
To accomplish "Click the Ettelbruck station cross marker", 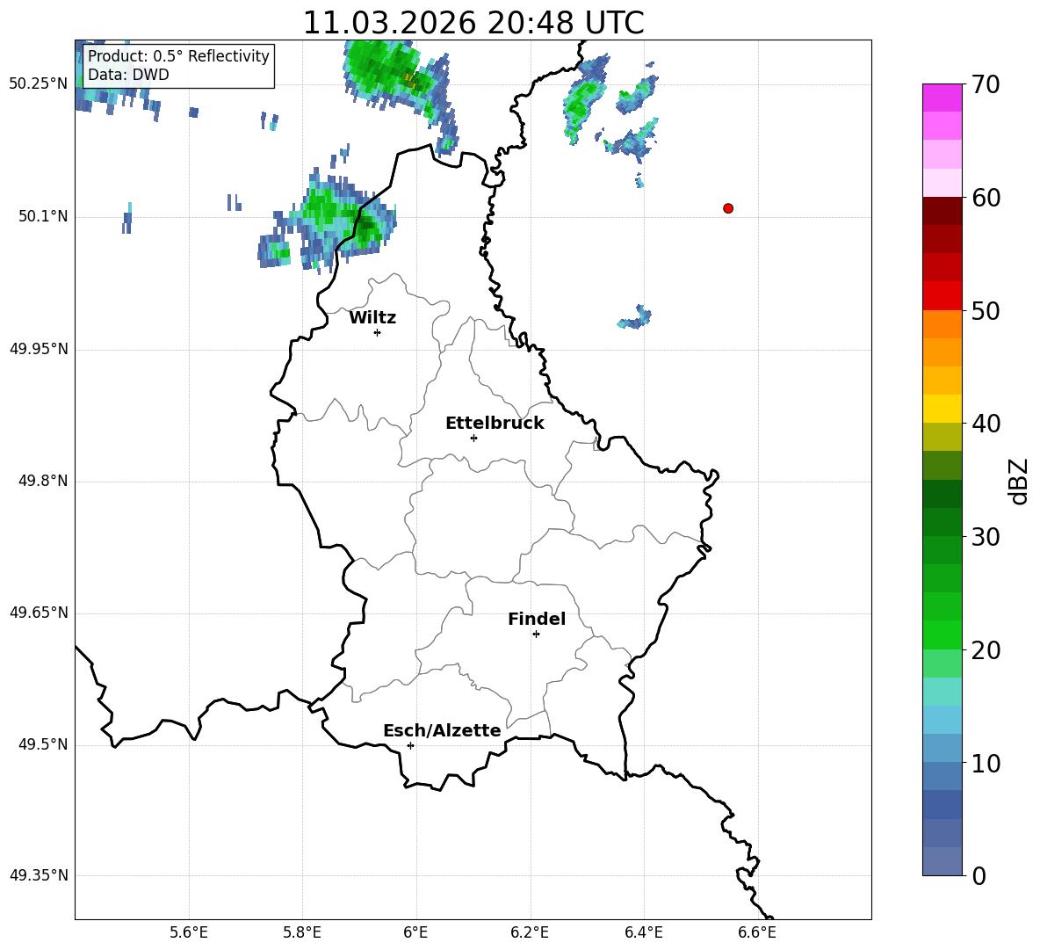I will point(473,438).
